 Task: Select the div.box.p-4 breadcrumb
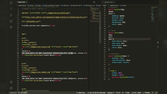(x=89, y=5)
